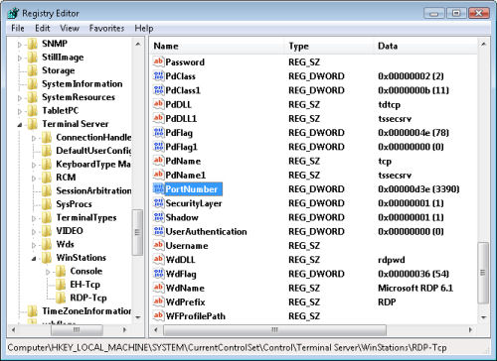This screenshot has width=497, height=361.
Task: Open the Edit menu
Action: click(43, 28)
